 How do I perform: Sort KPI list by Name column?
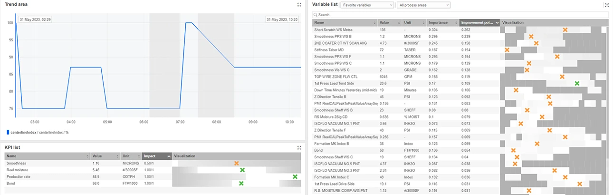[x=48, y=156]
